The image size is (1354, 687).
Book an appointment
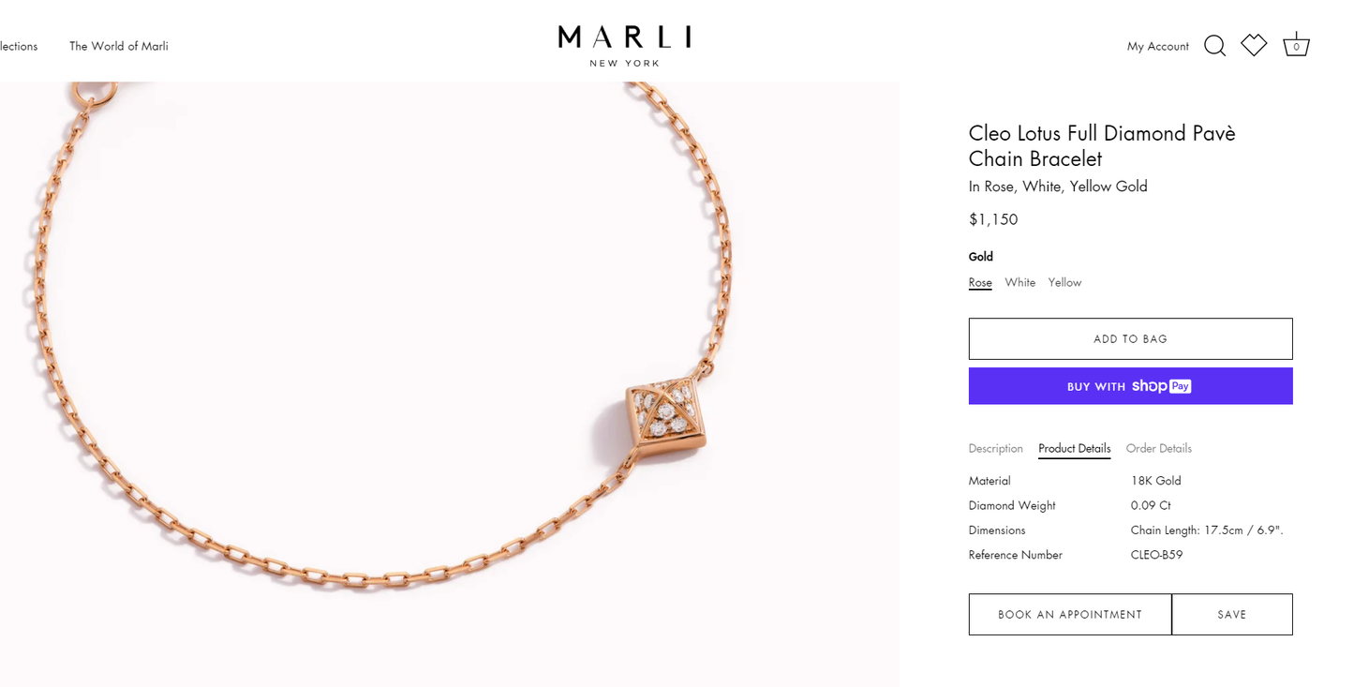[1070, 615]
